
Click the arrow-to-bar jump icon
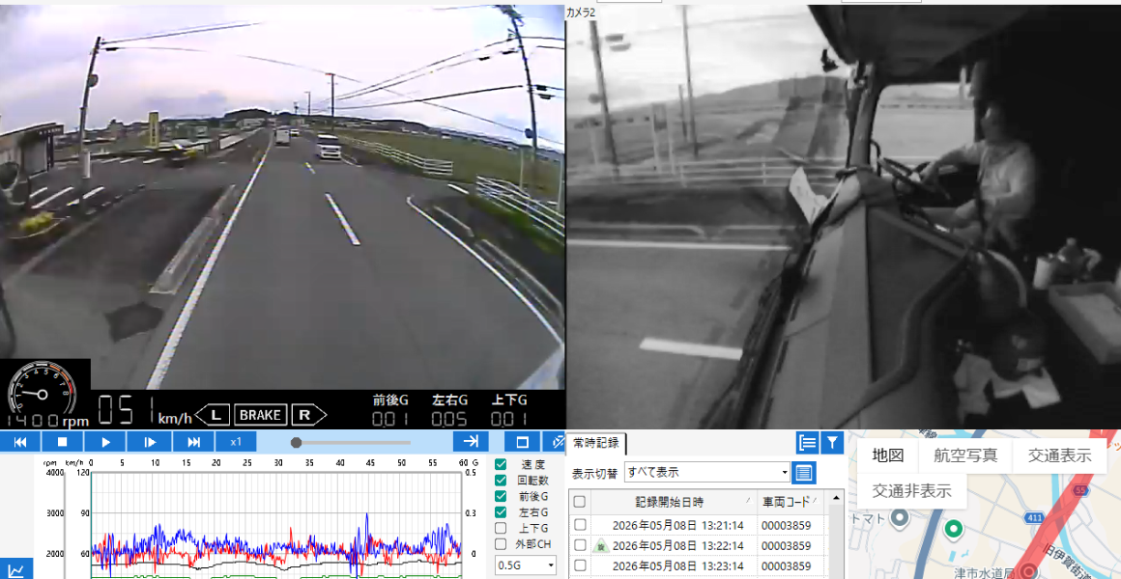(x=472, y=442)
